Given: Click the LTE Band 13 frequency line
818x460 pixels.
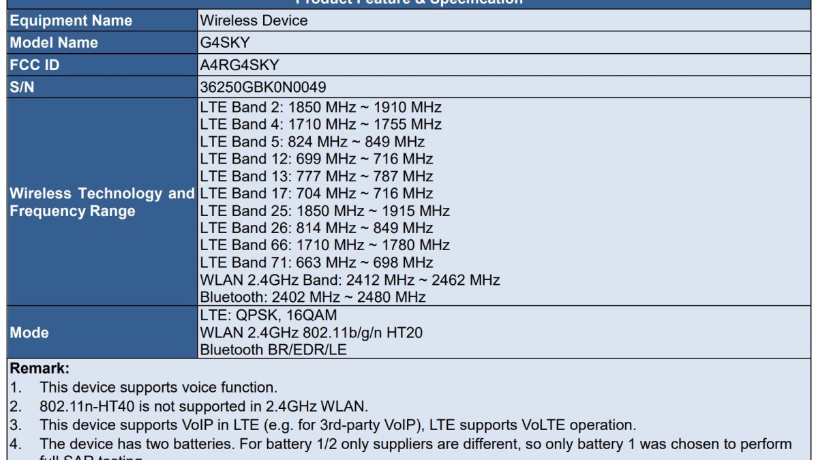Looking at the screenshot, I should pyautogui.click(x=316, y=177).
